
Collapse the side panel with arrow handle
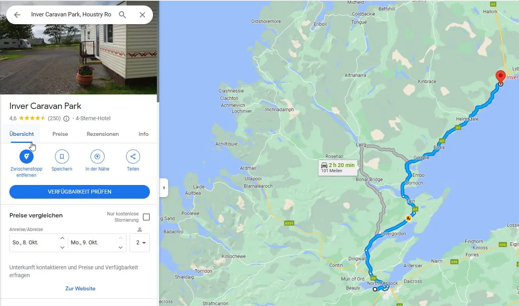pyautogui.click(x=164, y=188)
